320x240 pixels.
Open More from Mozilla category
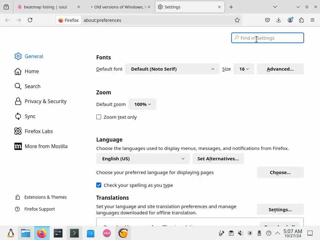pyautogui.click(x=41, y=146)
